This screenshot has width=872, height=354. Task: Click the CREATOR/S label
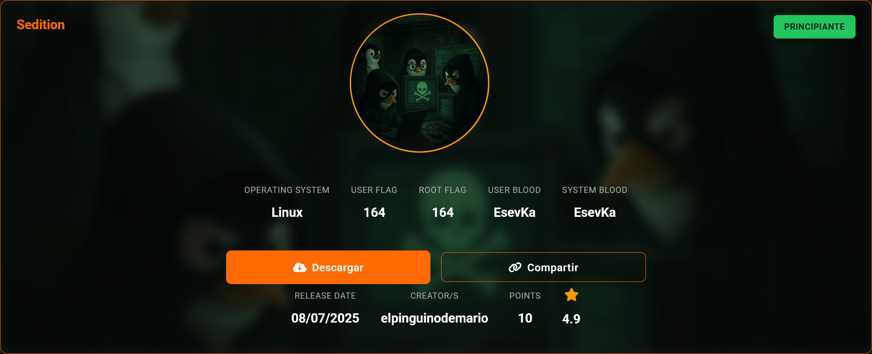tap(434, 296)
